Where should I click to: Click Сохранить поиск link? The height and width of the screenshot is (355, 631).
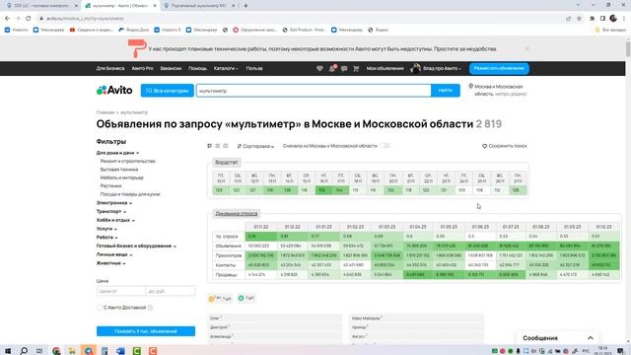click(x=505, y=146)
